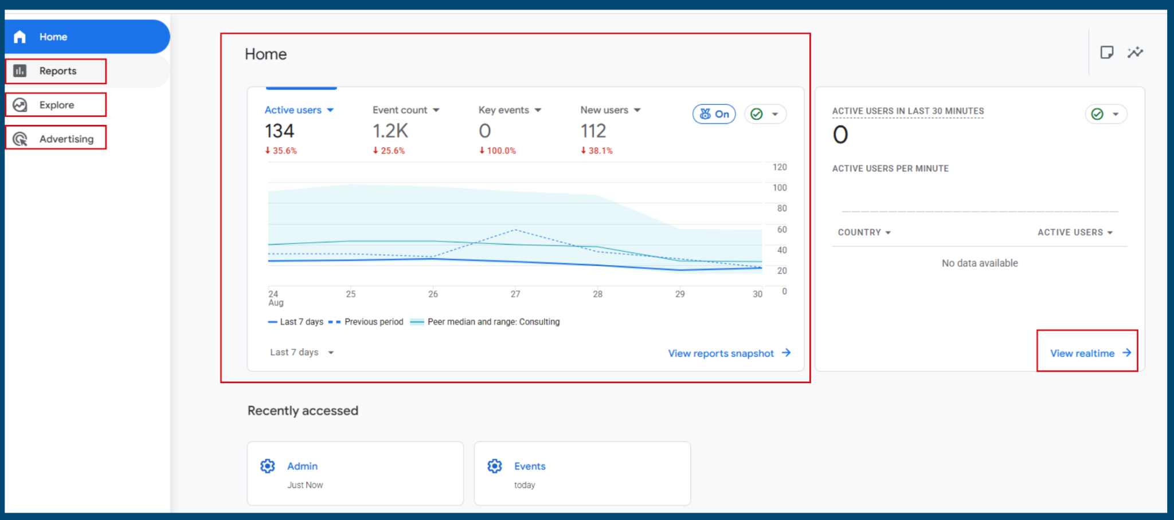The width and height of the screenshot is (1174, 520).
Task: Click the Events card gear icon
Action: (x=495, y=466)
